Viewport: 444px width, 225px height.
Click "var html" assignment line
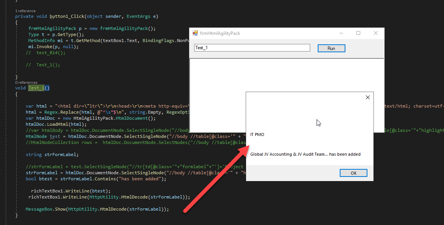[108, 106]
